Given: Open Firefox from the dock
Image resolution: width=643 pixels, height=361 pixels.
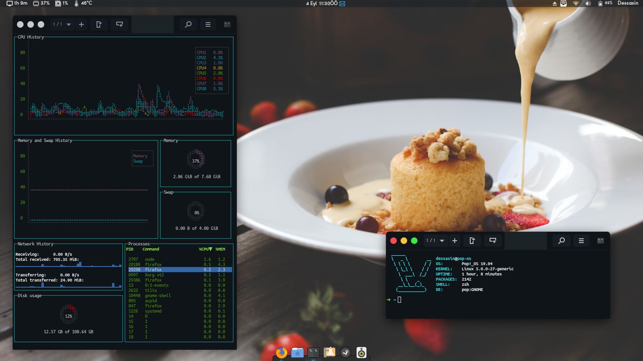Looking at the screenshot, I should [281, 352].
